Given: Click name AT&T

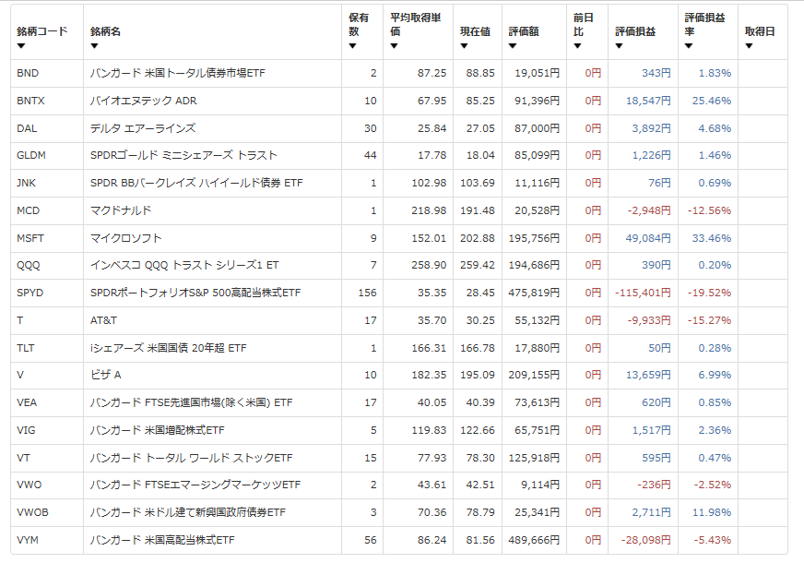Looking at the screenshot, I should 103,321.
